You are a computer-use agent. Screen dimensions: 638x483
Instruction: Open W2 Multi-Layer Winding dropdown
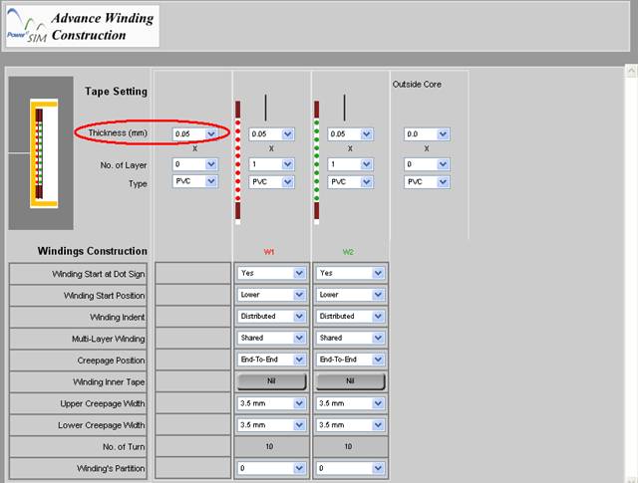[350, 338]
